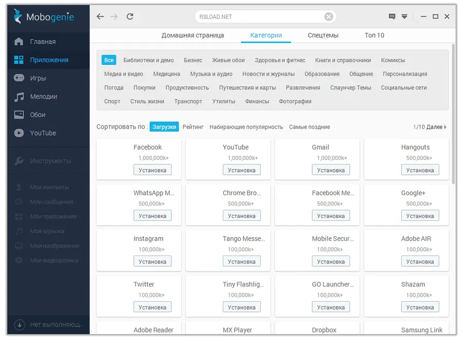Open Мои изображения in sidebar
This screenshot has height=346, width=463.
coord(55,246)
